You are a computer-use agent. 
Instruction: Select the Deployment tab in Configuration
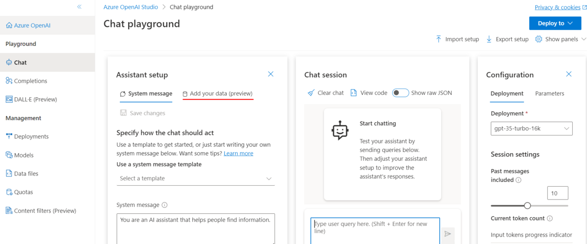pos(507,93)
